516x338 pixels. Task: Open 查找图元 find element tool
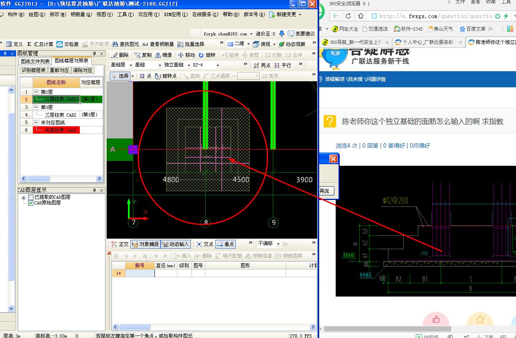(126, 44)
